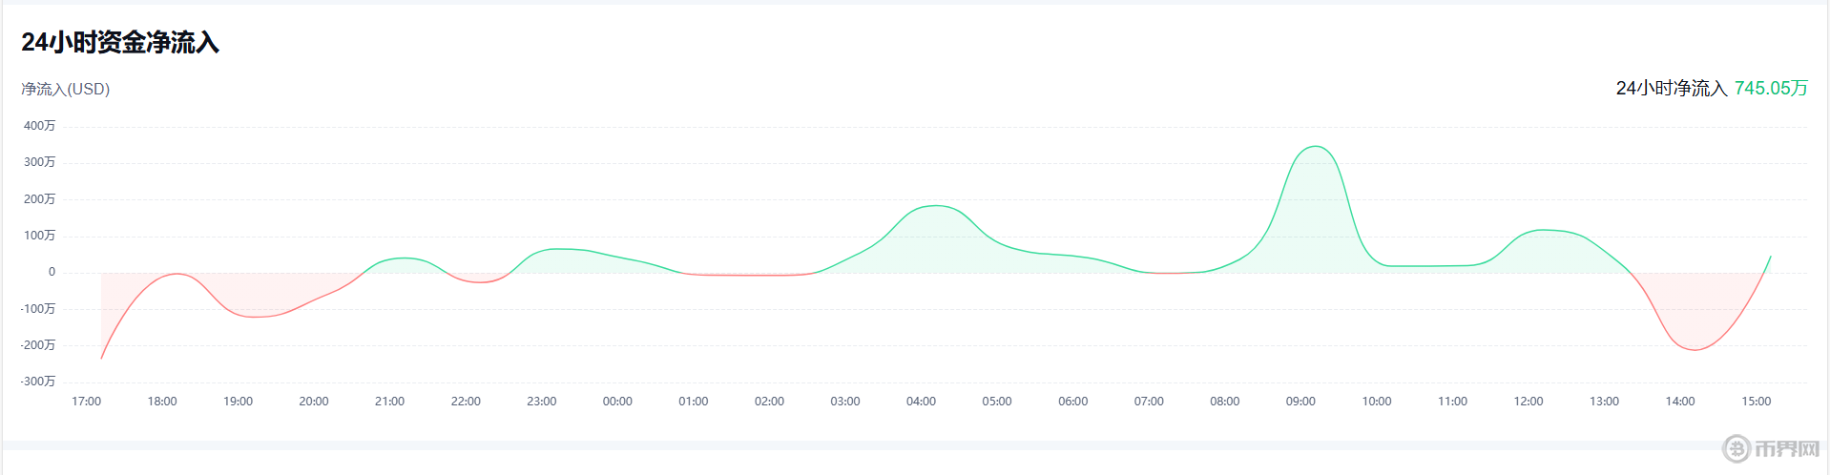The height and width of the screenshot is (475, 1830).
Task: Select the 15:00 time marker
Action: click(x=1756, y=402)
